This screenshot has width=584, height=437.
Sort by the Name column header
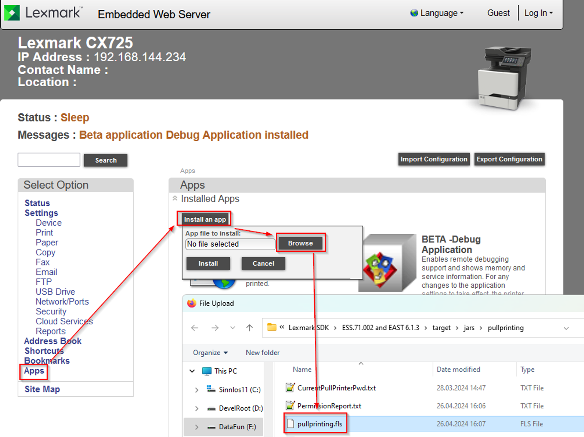[302, 369]
